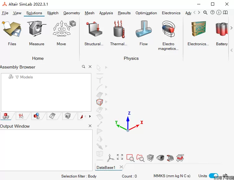The image size is (234, 180).
Task: Expand the body selection options arrow
Action: click(x=106, y=102)
